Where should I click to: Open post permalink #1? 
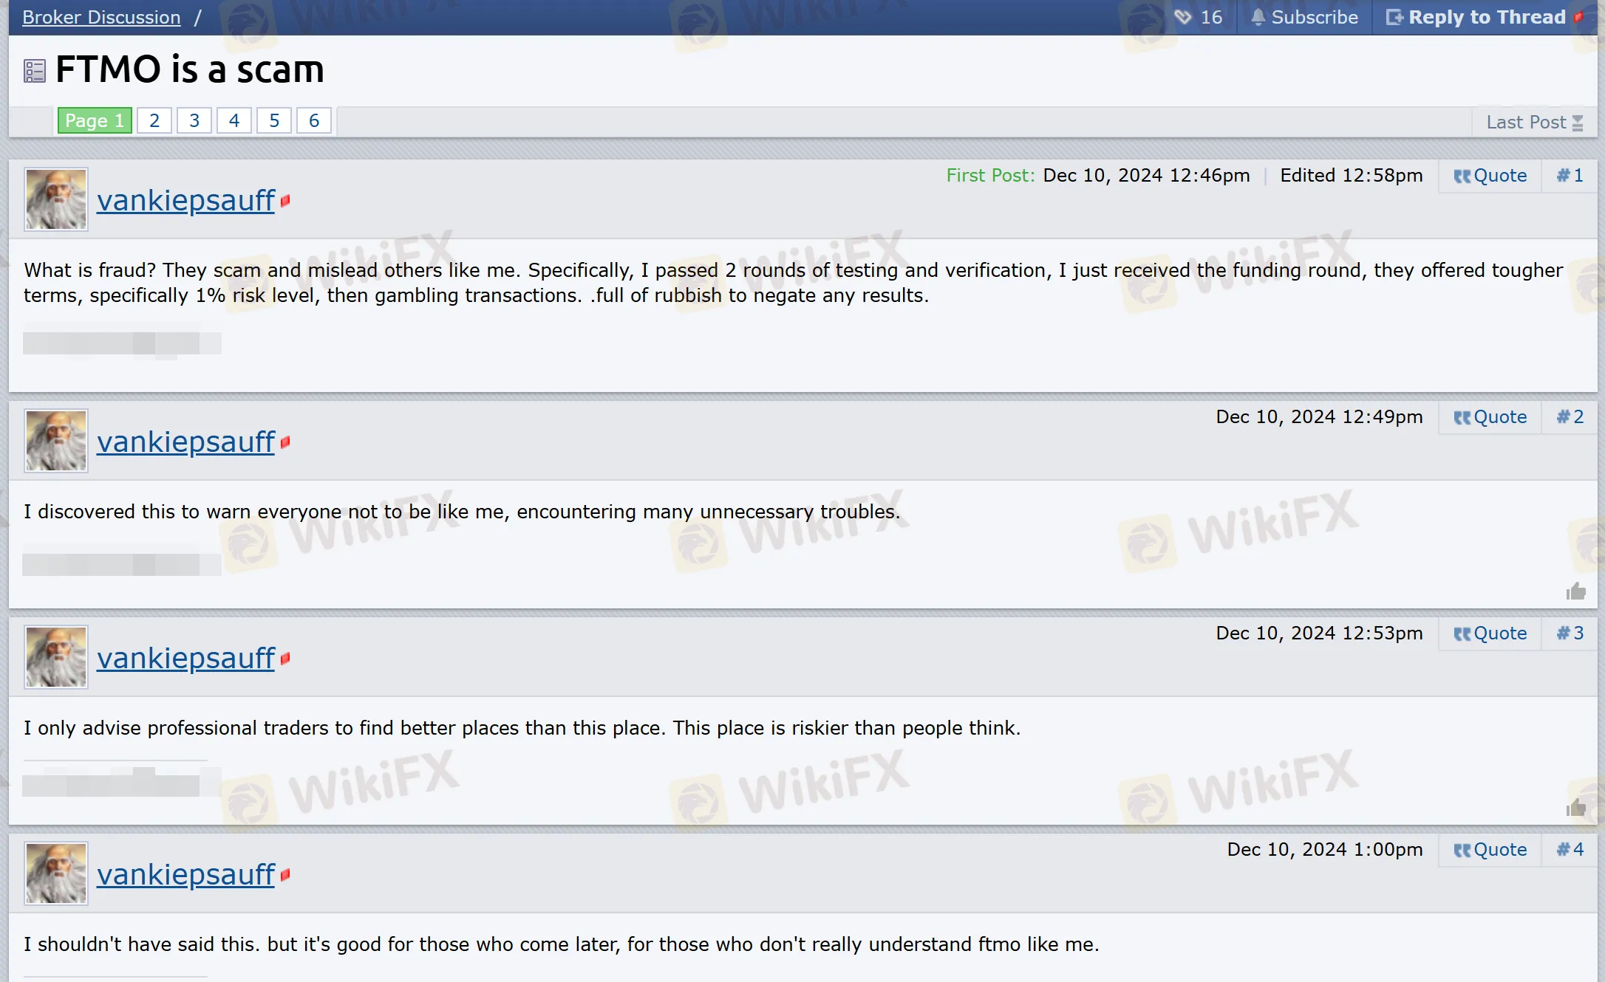[x=1570, y=176]
